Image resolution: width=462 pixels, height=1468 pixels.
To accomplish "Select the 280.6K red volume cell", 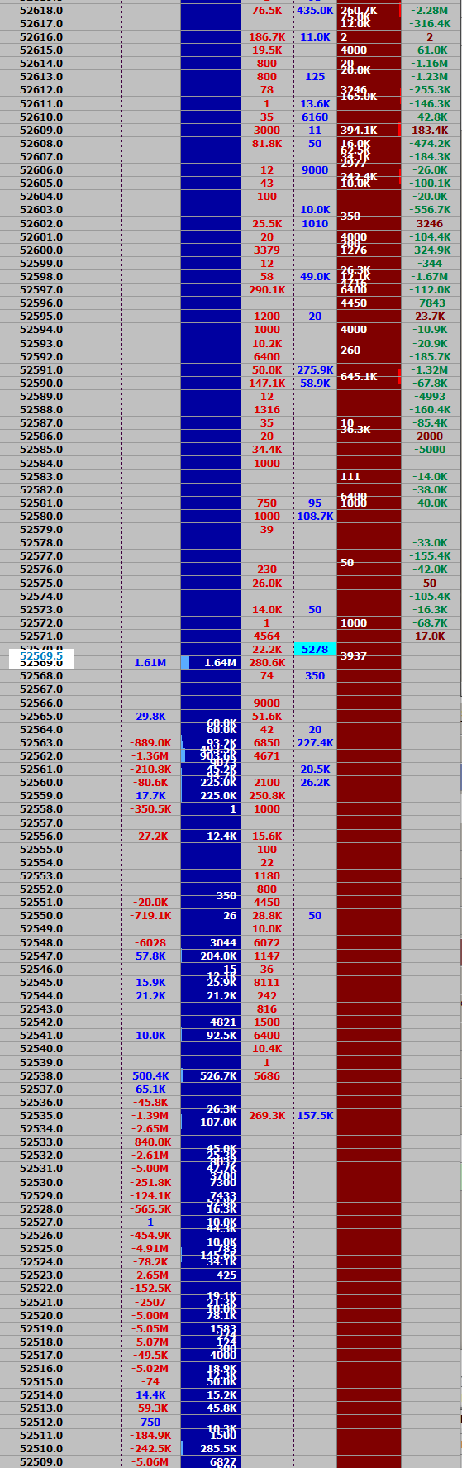I will pyautogui.click(x=267, y=663).
